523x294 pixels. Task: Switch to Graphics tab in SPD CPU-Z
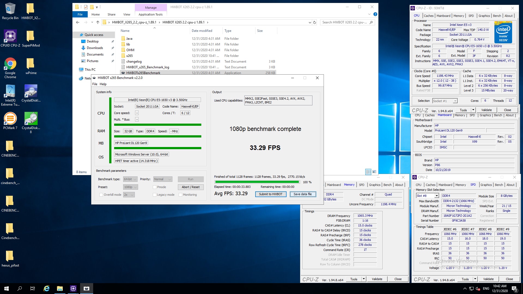tap(486, 185)
